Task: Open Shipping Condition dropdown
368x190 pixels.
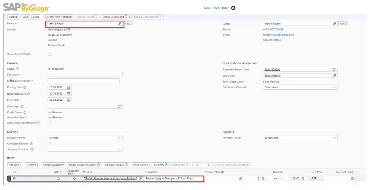Action: point(119,150)
